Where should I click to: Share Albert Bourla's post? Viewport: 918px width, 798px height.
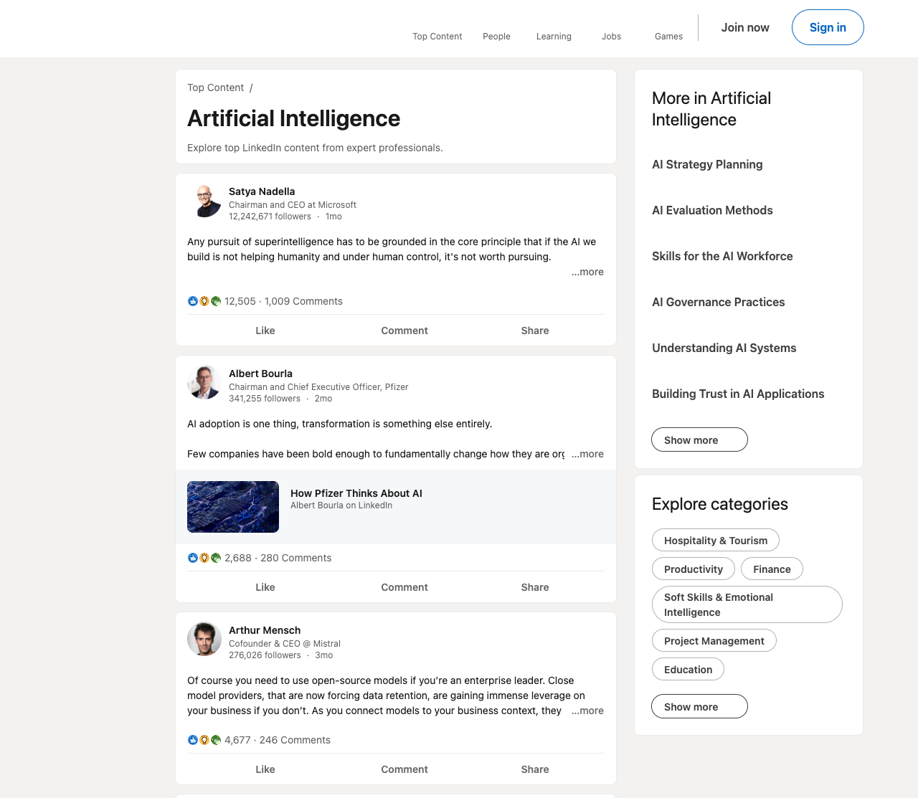click(535, 587)
